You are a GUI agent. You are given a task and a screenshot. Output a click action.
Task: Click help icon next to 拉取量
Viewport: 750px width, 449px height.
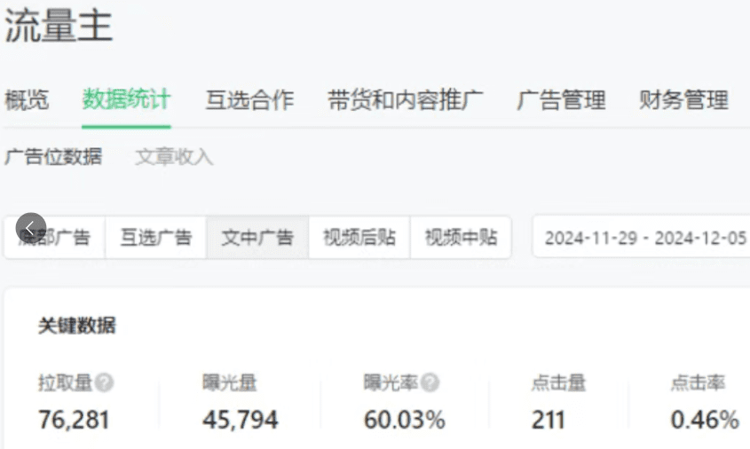pos(105,382)
